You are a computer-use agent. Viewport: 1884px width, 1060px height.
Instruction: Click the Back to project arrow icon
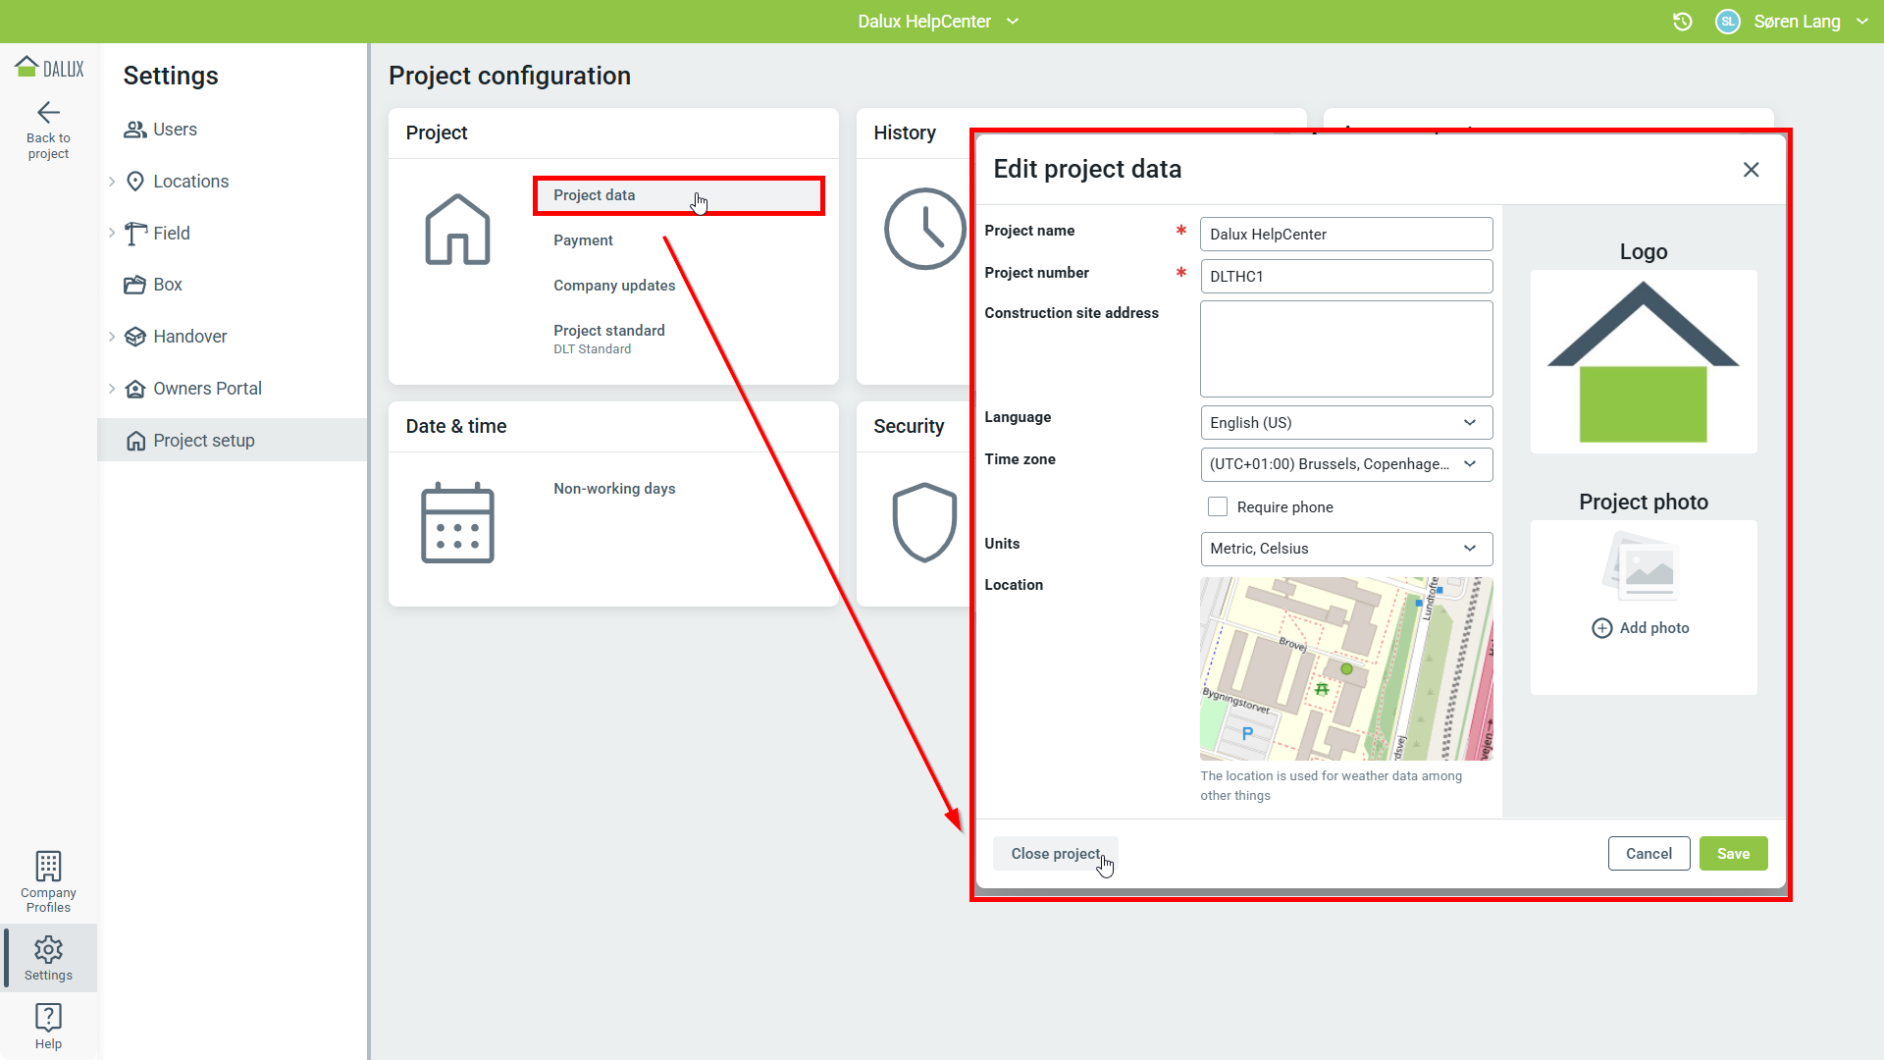[x=48, y=112]
